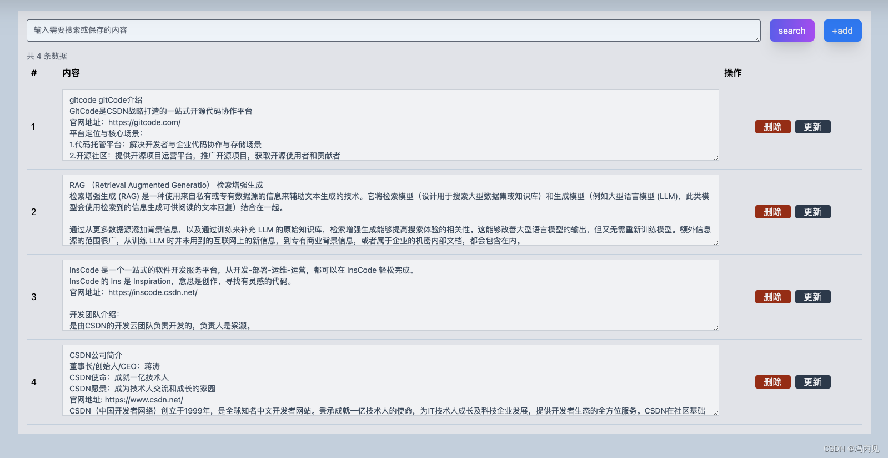Click the 内容 column header
This screenshot has height=458, width=888.
[71, 73]
